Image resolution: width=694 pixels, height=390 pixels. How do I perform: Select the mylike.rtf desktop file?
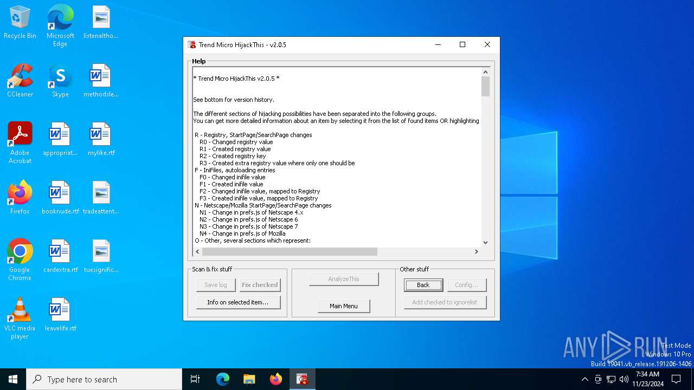point(101,140)
